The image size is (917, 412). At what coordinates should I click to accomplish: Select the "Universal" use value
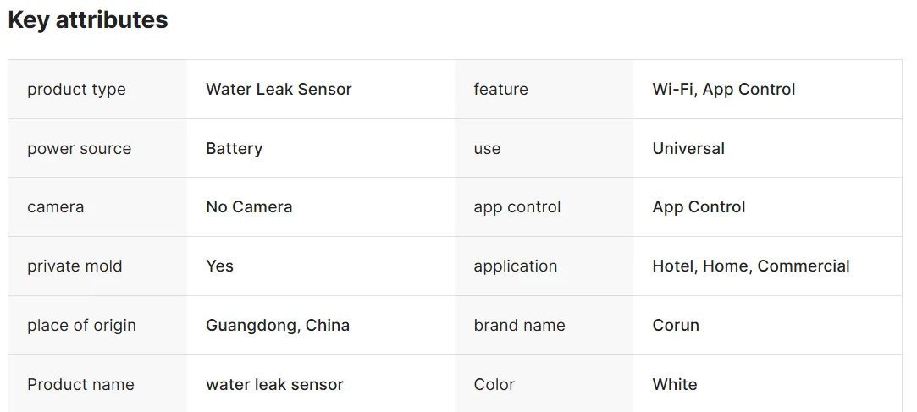[688, 149]
